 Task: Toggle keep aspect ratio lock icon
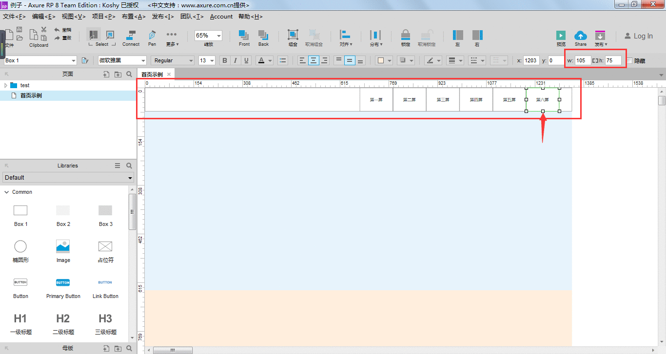point(595,61)
